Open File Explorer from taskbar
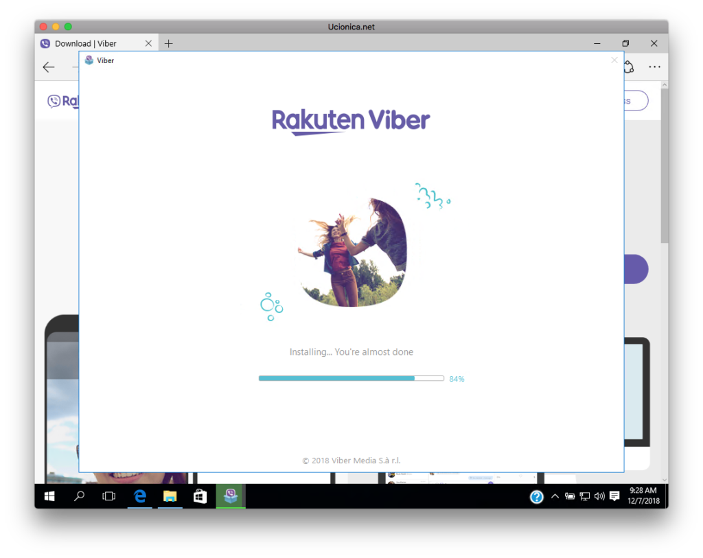This screenshot has height=558, width=703. [170, 496]
